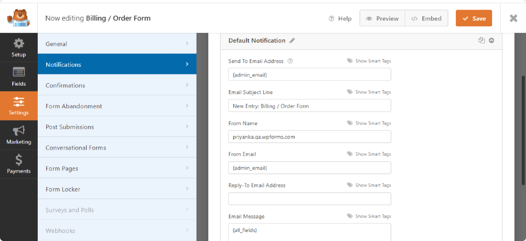Open the Payments dollar panel
Image resolution: width=526 pixels, height=241 pixels.
[x=19, y=164]
